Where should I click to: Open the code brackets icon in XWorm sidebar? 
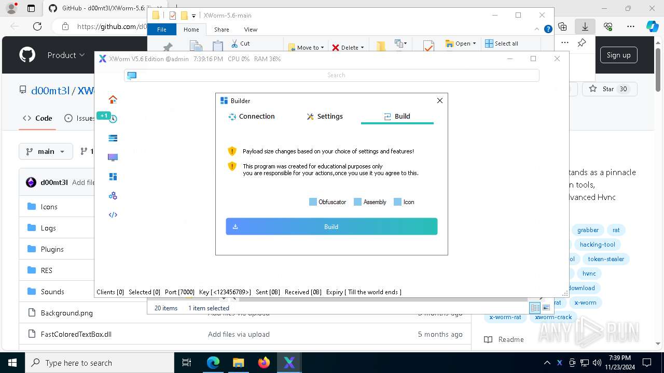click(113, 215)
